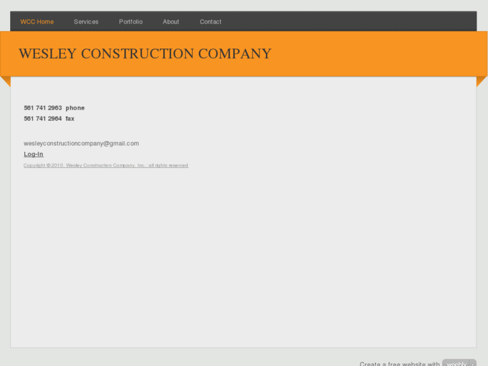Open the Portfolio nav link
Screen dimensions: 488x366
point(131,21)
